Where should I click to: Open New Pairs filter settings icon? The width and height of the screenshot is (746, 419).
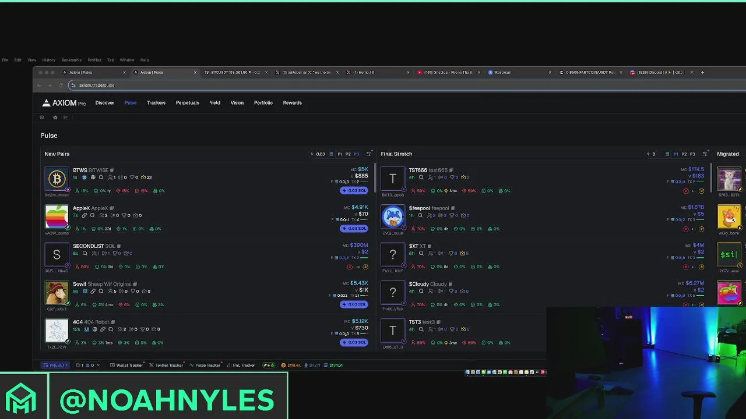pos(368,154)
